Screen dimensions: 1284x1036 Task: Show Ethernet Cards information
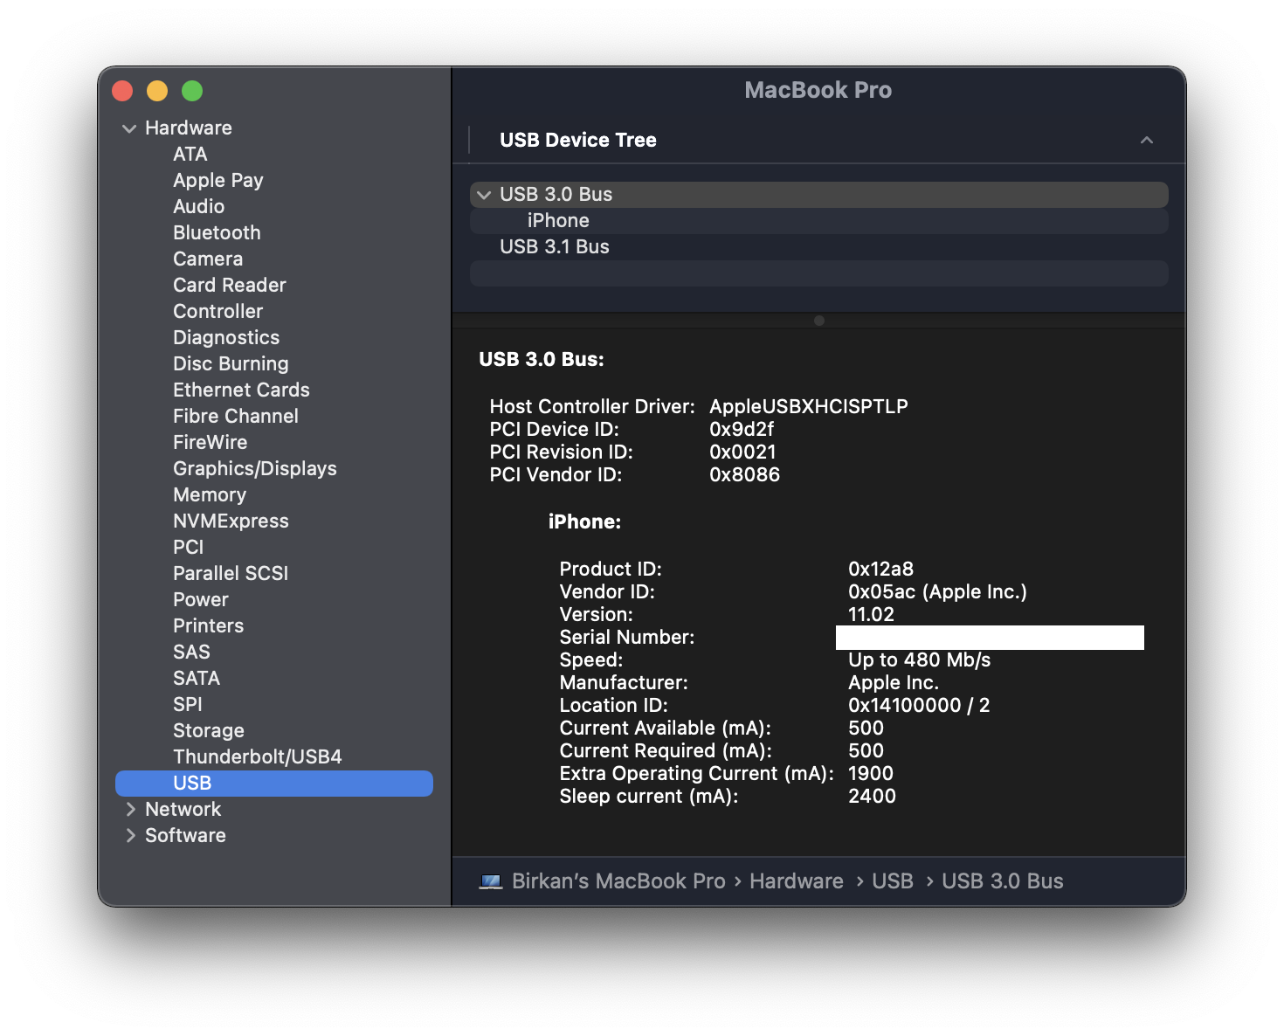click(241, 390)
